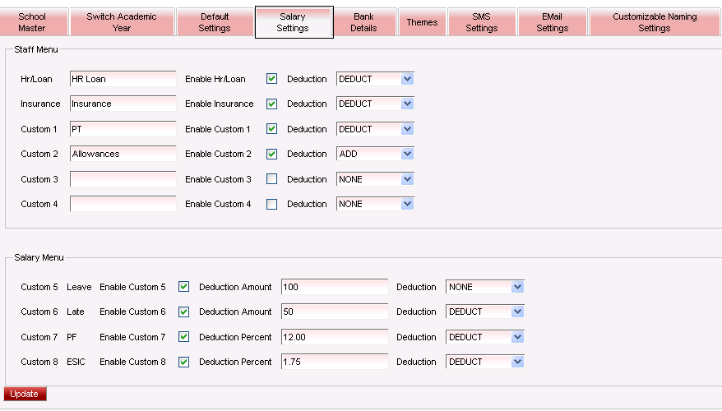
Task: Click the red Update button
Action: pos(25,394)
